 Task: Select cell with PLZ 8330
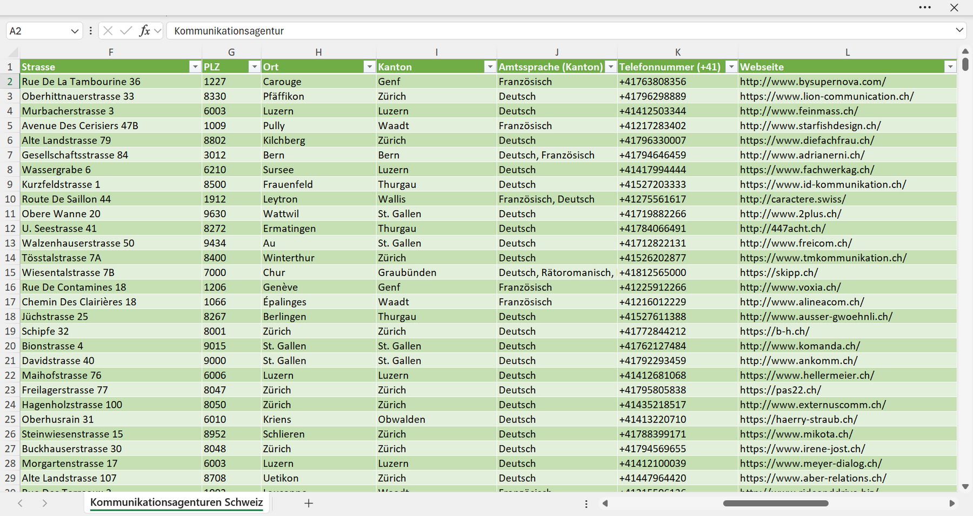(231, 96)
